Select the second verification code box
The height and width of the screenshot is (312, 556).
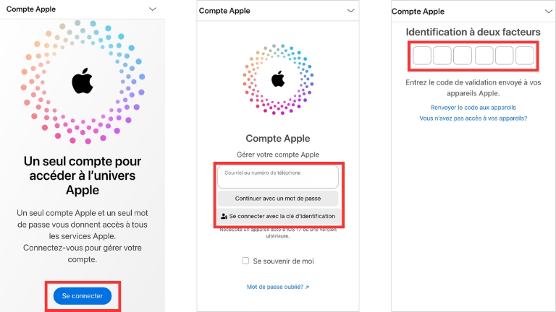pyautogui.click(x=442, y=56)
